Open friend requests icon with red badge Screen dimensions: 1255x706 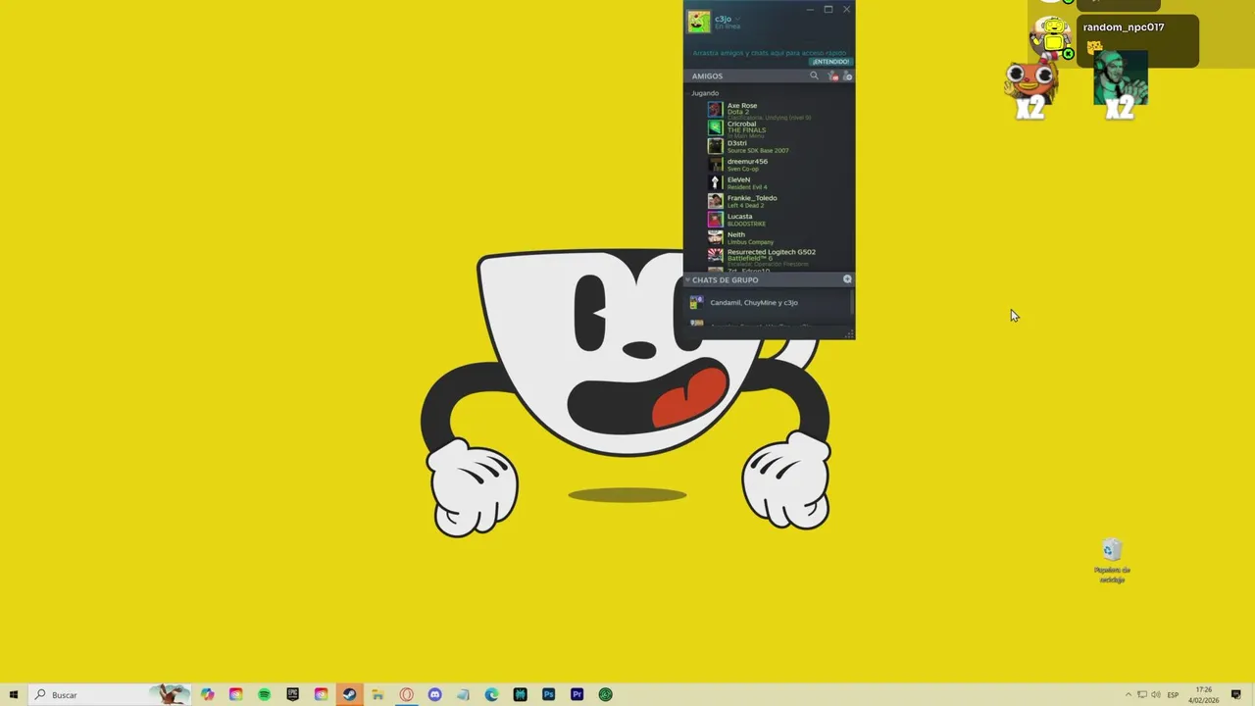[832, 76]
